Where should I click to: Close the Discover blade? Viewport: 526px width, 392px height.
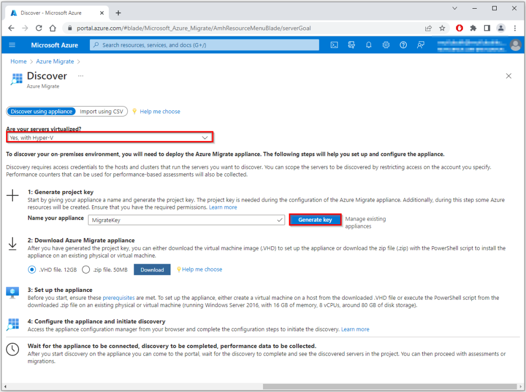[509, 76]
